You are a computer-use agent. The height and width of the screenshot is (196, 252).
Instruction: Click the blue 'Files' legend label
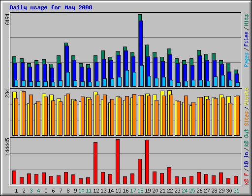(x=247, y=39)
